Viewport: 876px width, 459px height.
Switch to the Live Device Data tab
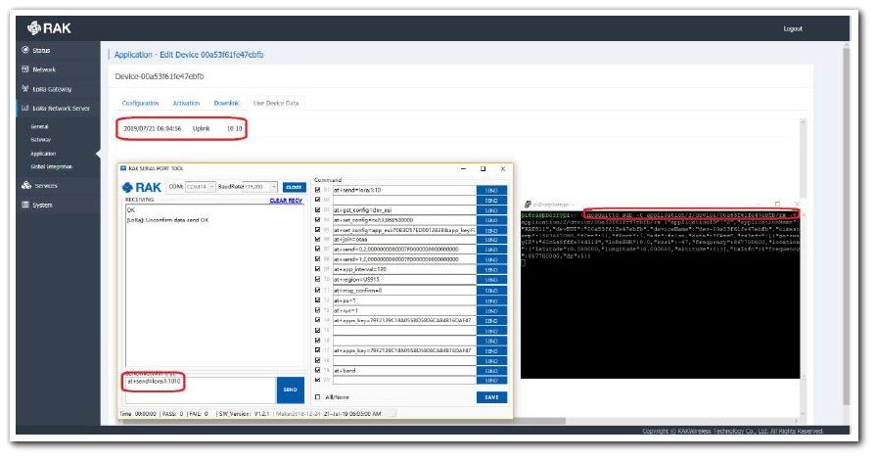point(276,104)
